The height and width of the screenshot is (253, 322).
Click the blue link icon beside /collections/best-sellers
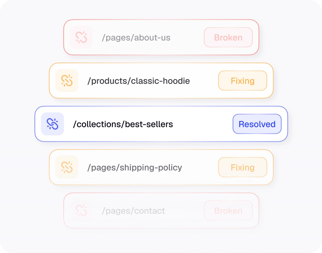point(52,124)
